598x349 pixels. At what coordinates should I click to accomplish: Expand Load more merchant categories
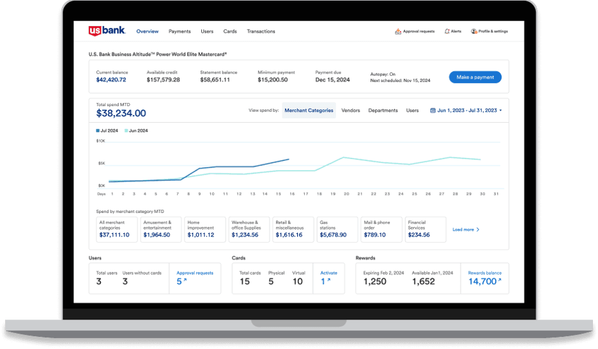tap(466, 229)
